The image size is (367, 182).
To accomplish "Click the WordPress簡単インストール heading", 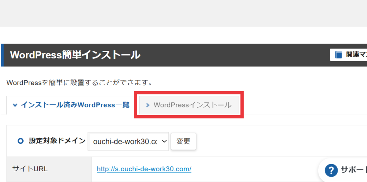I will point(75,55).
